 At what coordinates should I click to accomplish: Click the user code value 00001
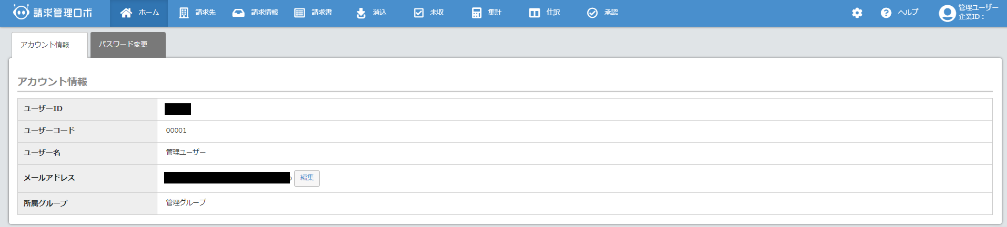click(176, 131)
